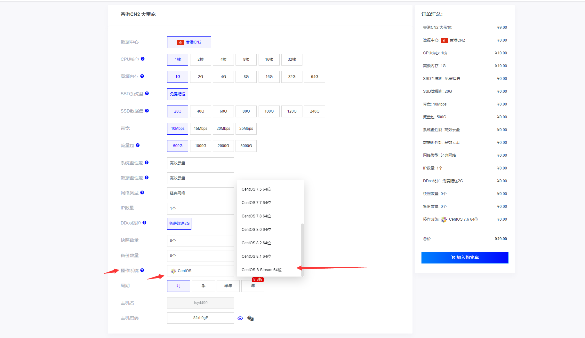Click the help icon beside 操作系统

point(142,270)
